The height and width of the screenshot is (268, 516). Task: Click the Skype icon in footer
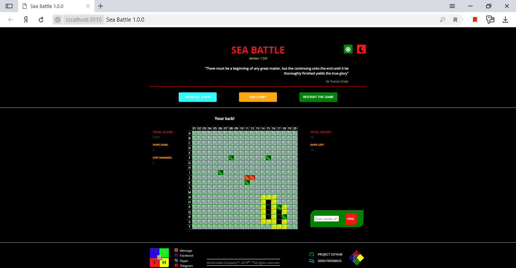click(176, 260)
